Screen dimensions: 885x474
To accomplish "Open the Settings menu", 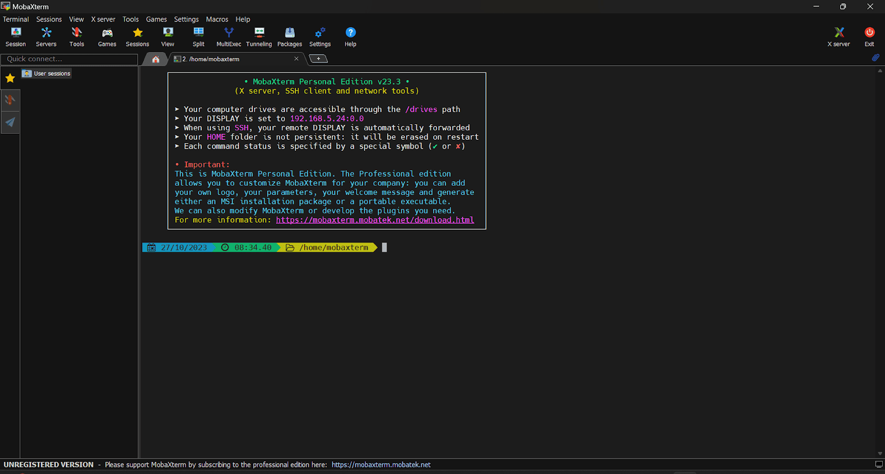I will (x=186, y=19).
